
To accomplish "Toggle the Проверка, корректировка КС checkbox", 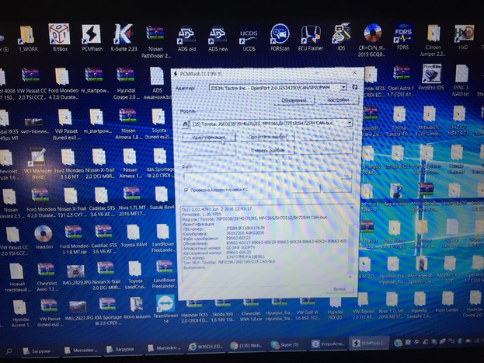I will [187, 189].
